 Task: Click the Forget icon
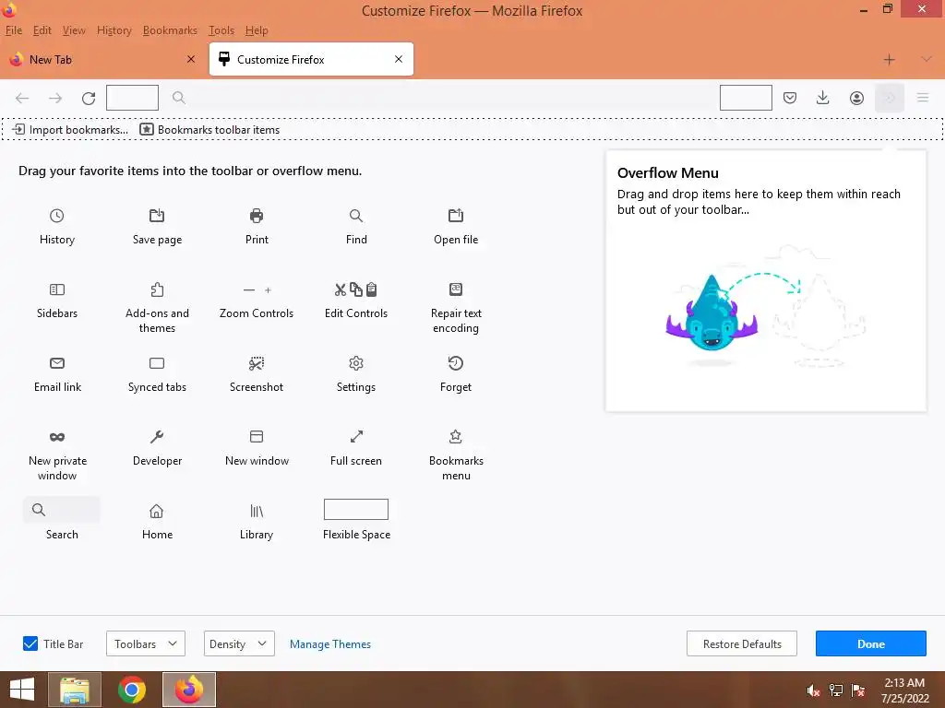(456, 363)
